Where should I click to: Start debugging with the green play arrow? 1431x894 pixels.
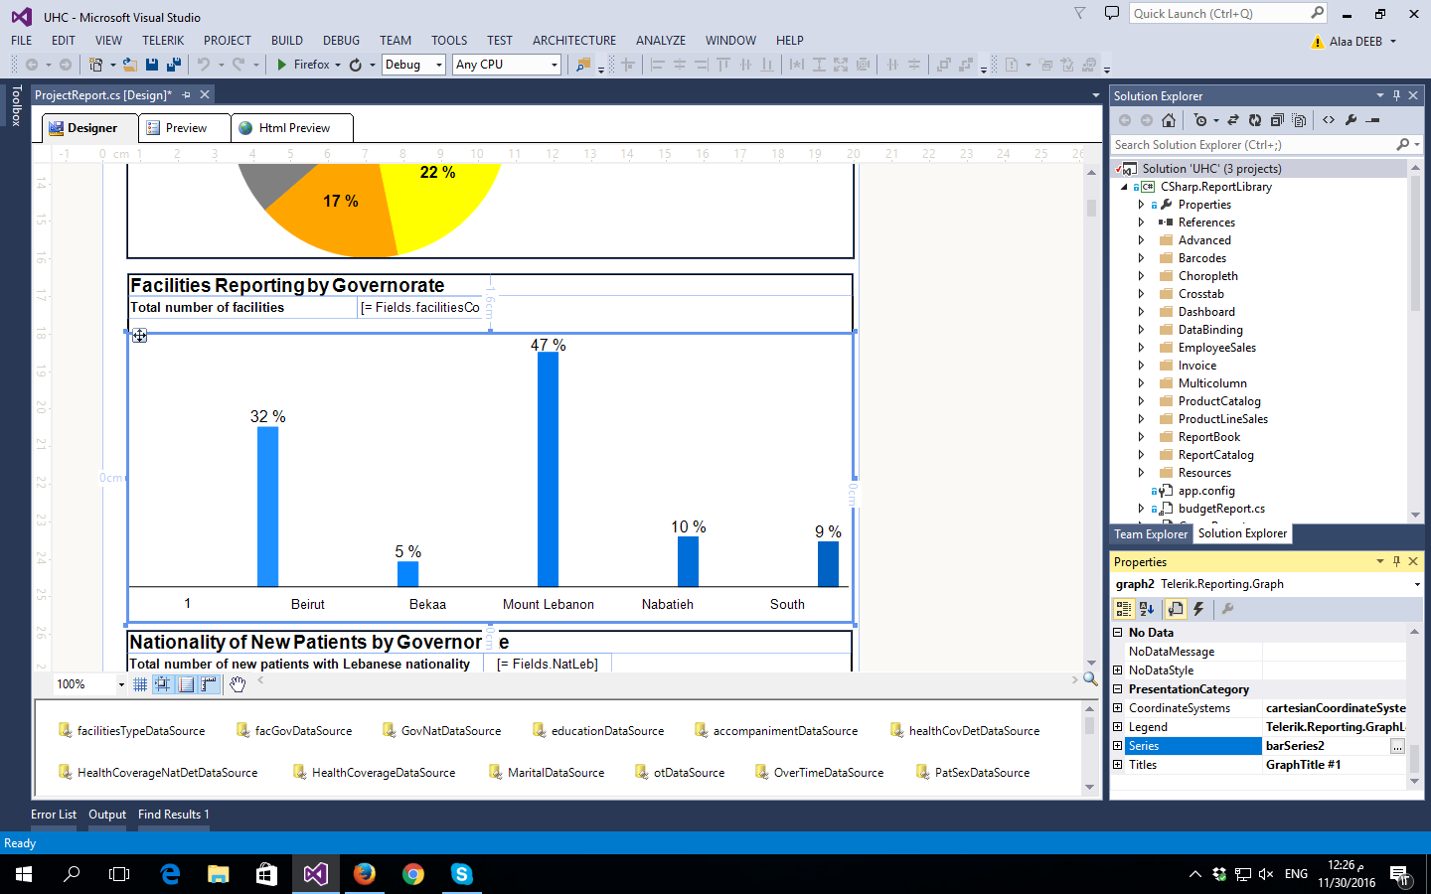(282, 65)
